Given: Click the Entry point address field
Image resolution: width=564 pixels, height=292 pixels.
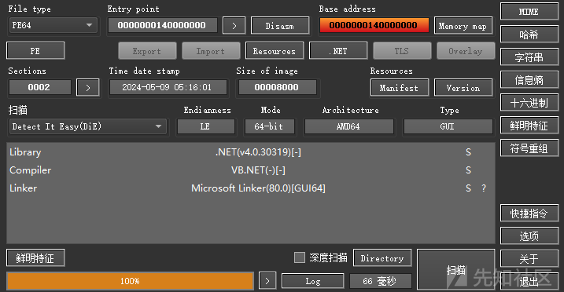Looking at the screenshot, I should 163,25.
